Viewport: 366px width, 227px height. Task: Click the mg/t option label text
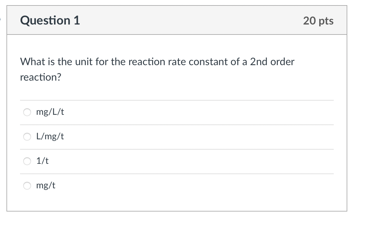coord(46,186)
